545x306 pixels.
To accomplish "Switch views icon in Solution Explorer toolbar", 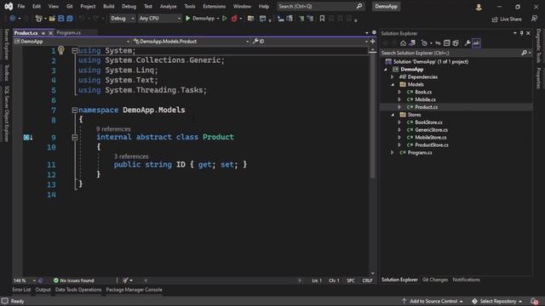I will 412,43.
